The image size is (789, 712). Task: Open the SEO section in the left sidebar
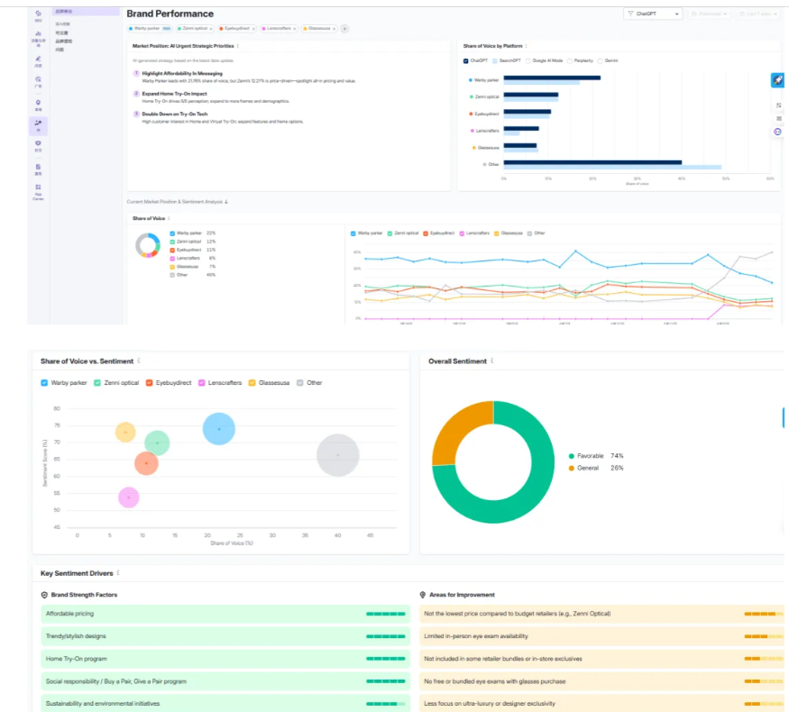[38, 15]
